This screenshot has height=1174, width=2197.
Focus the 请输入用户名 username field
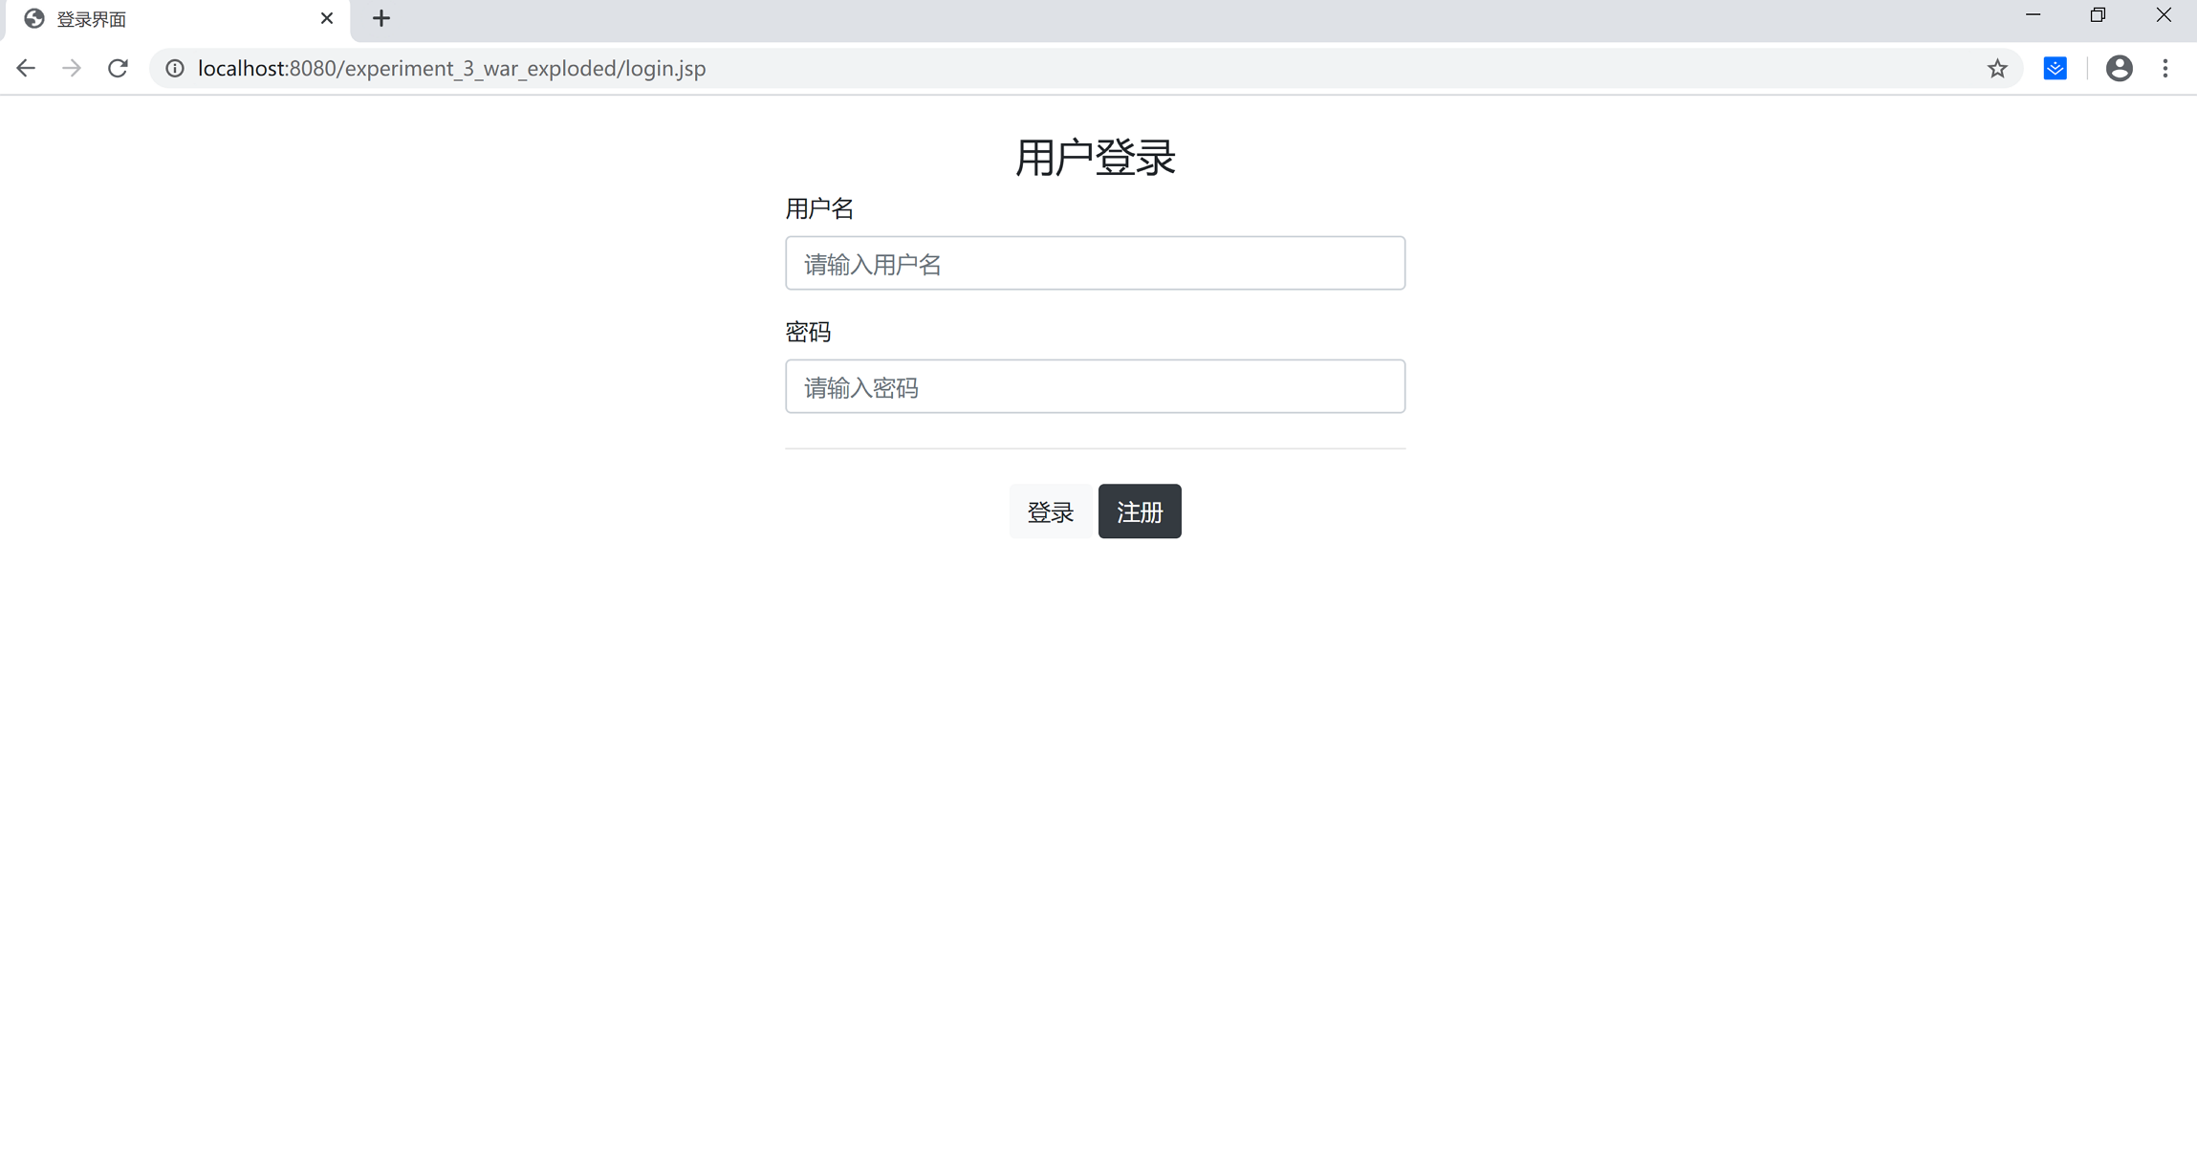tap(1094, 263)
